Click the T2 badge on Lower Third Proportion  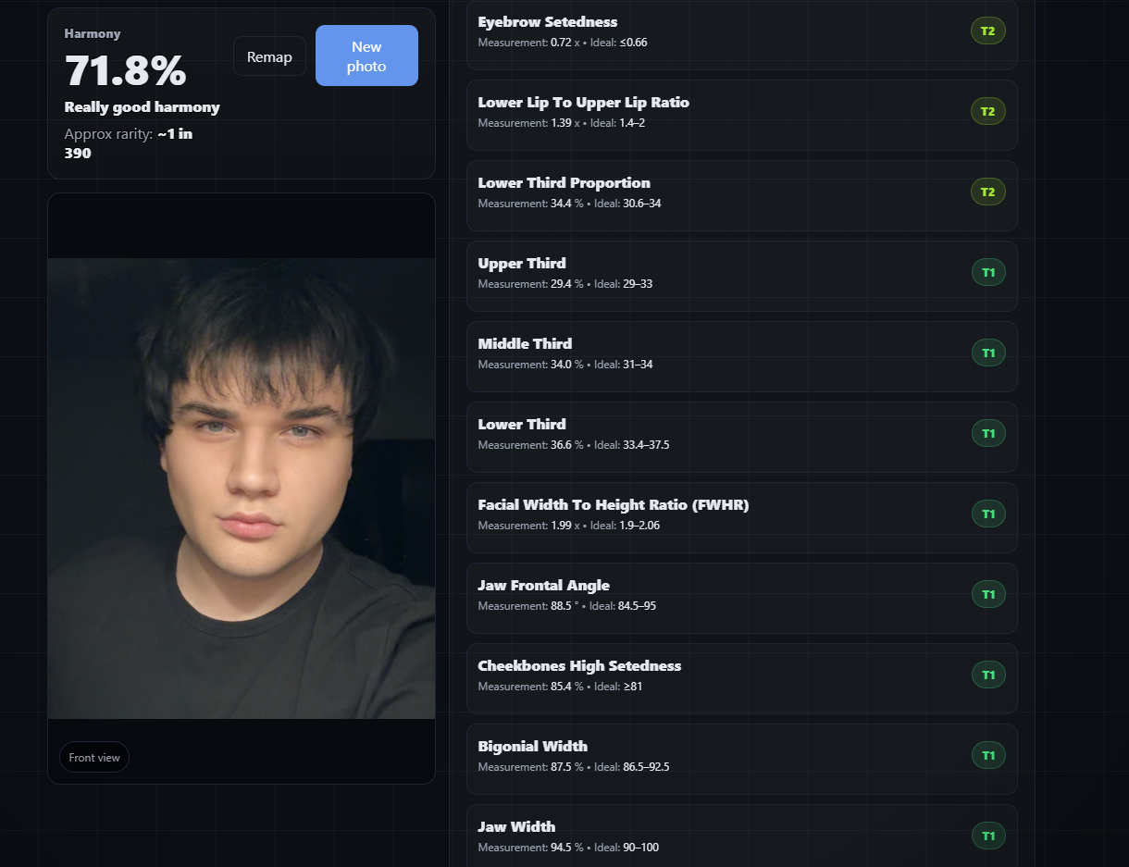tap(987, 192)
